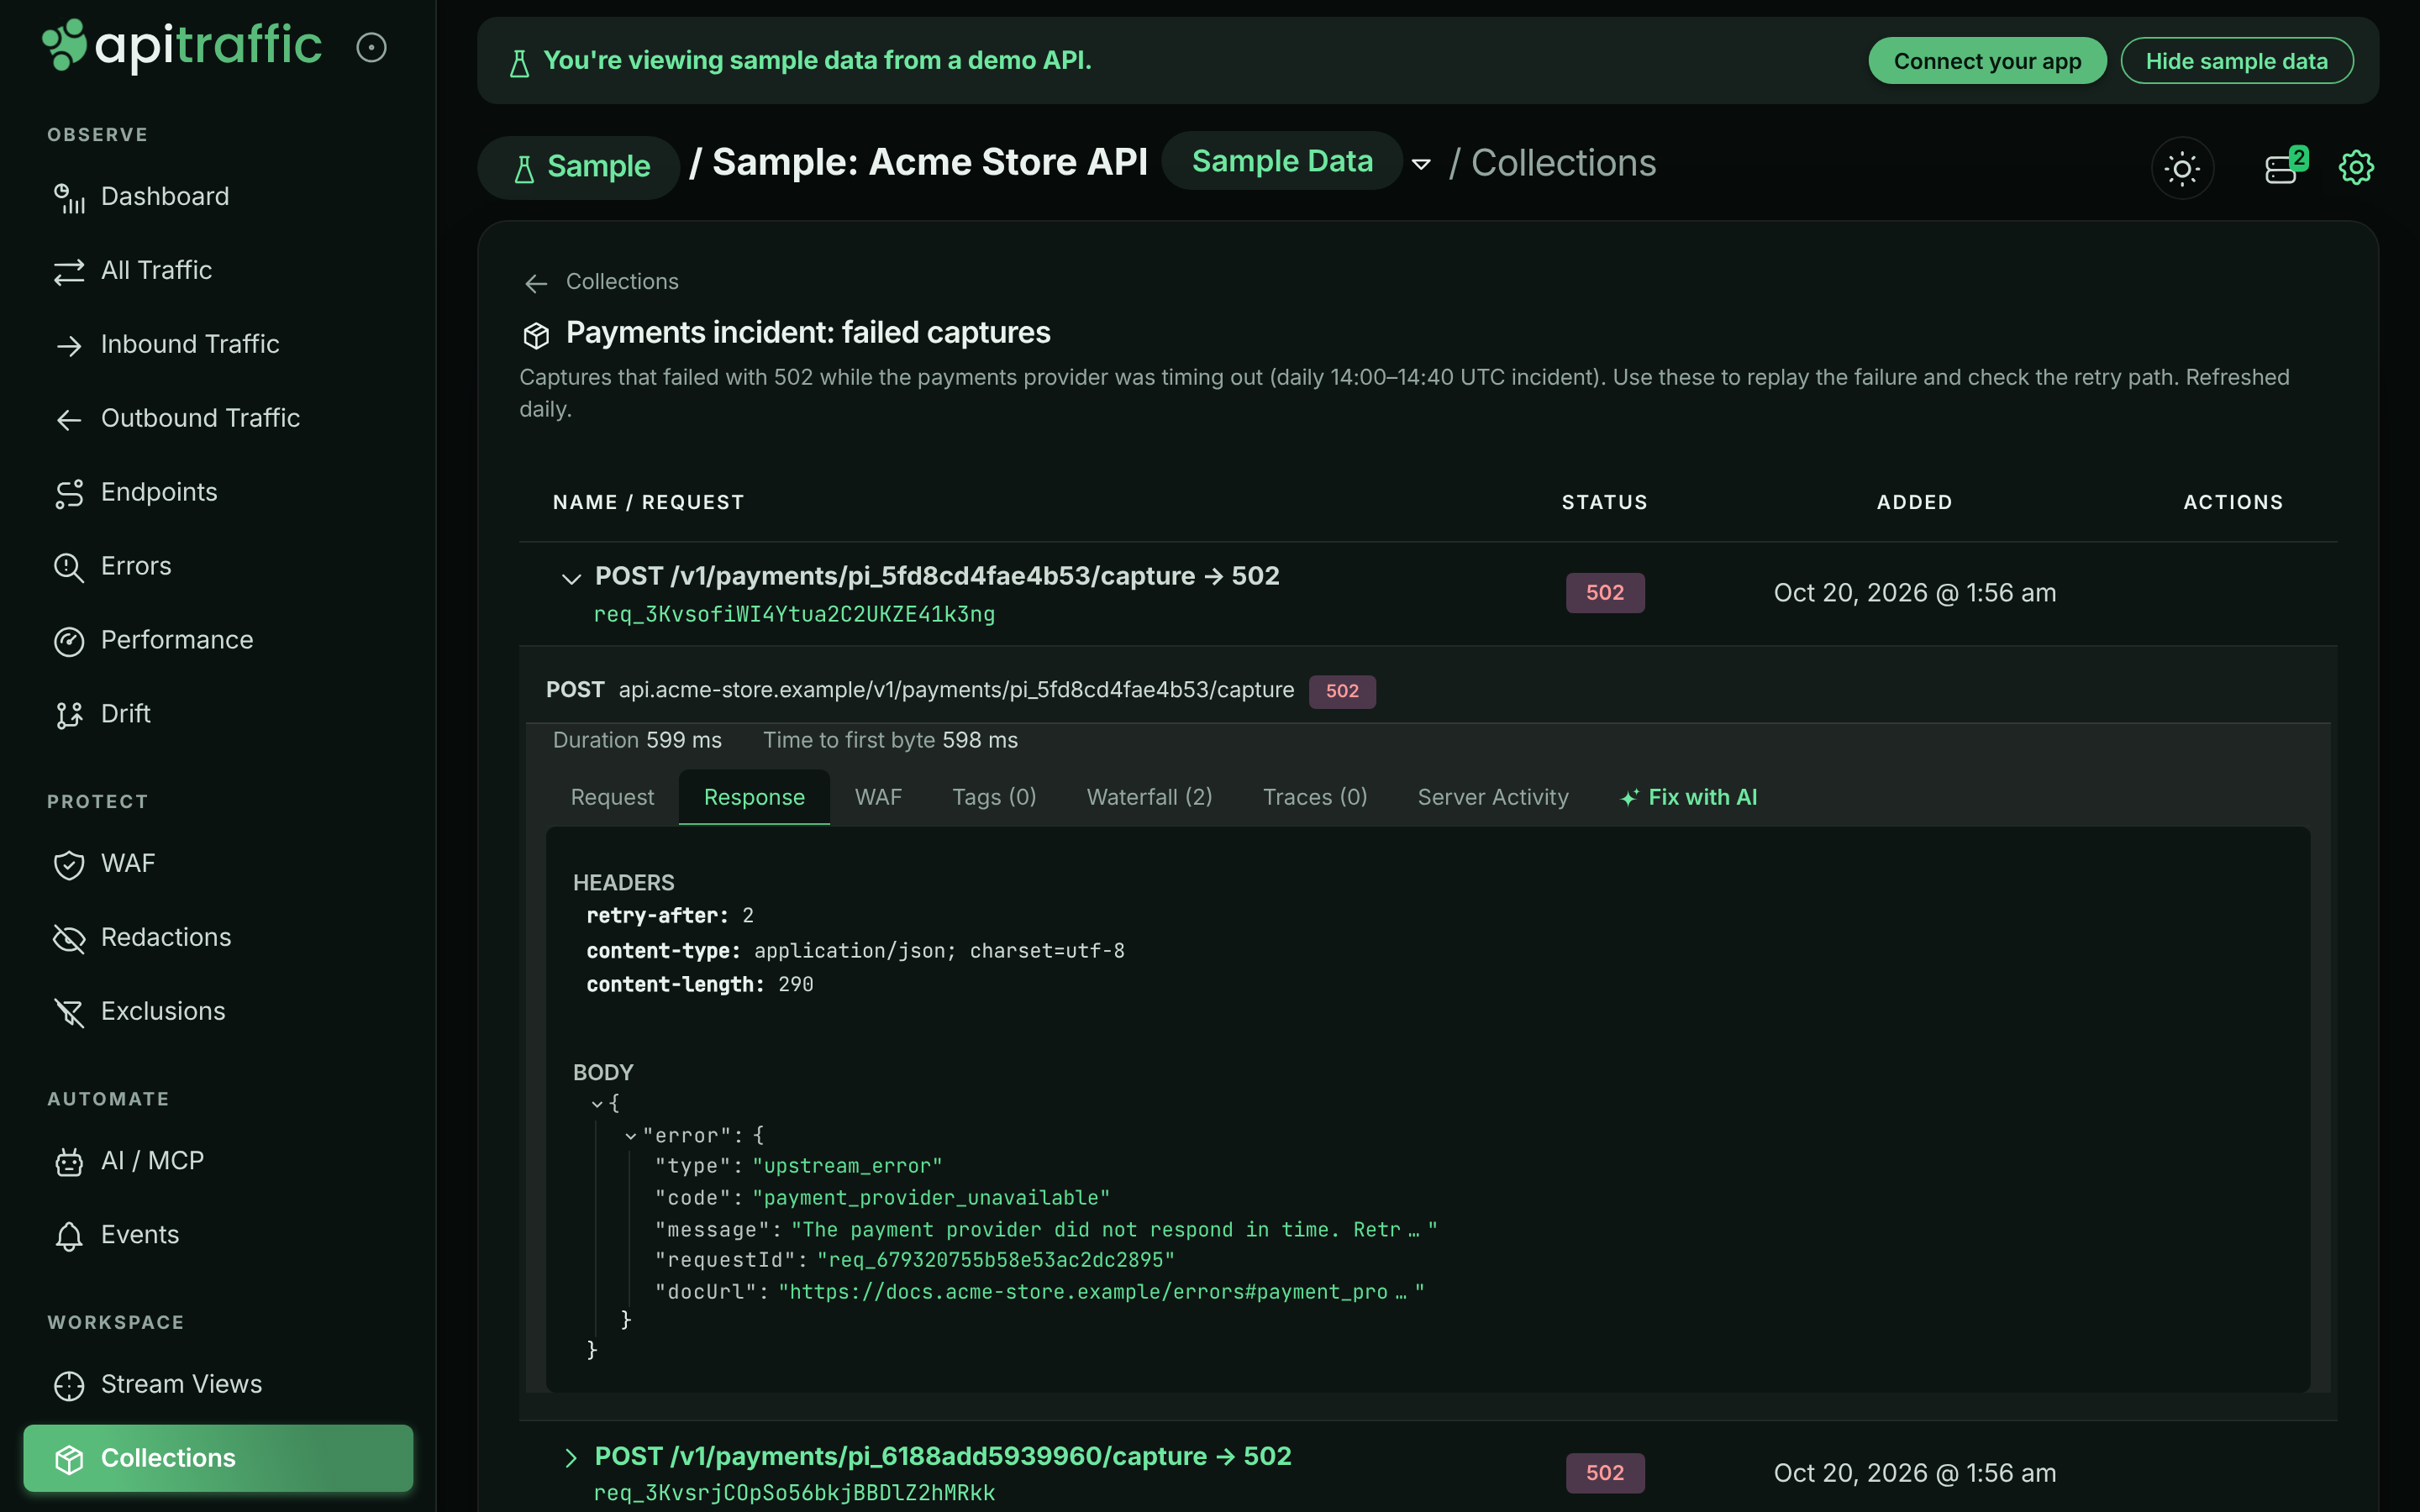Collapse the "error" JSON object

tap(630, 1136)
